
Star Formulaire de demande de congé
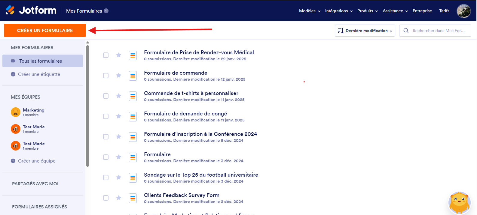coord(119,116)
